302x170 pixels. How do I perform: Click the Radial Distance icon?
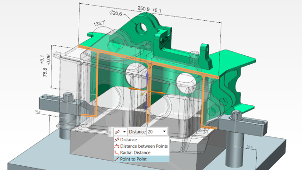click(117, 153)
